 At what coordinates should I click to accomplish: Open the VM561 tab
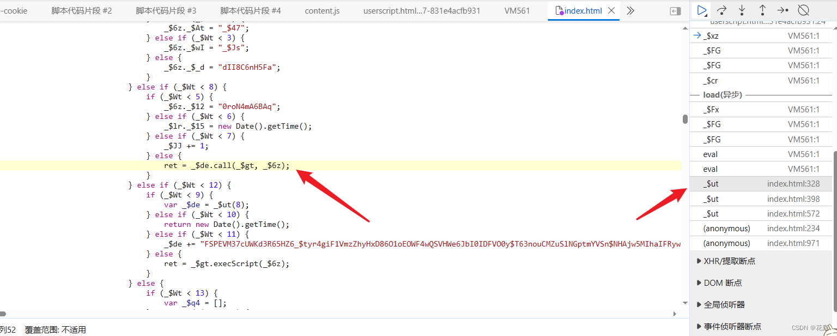click(x=517, y=10)
